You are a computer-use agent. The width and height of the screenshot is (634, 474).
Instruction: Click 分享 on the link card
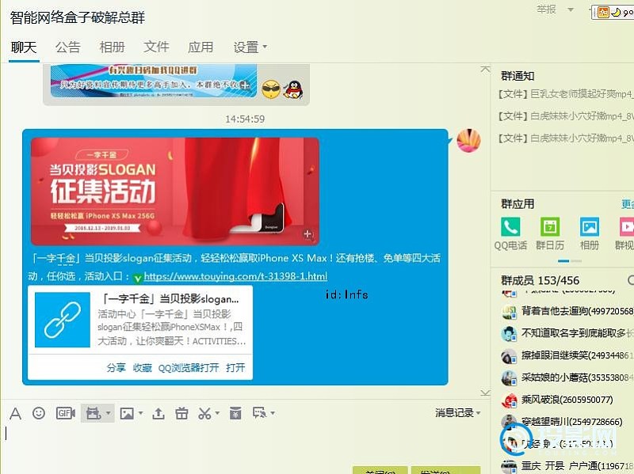click(x=116, y=368)
